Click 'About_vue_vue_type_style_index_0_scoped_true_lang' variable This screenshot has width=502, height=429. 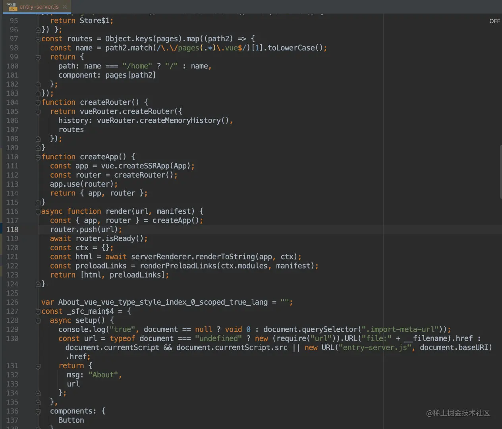(x=163, y=302)
